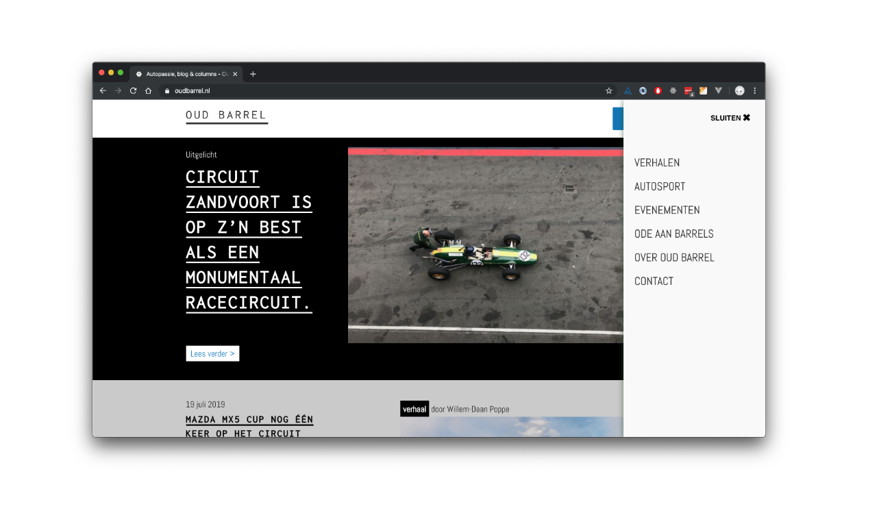The width and height of the screenshot is (877, 515).
Task: Open the red hand blocker extension
Action: click(x=658, y=90)
